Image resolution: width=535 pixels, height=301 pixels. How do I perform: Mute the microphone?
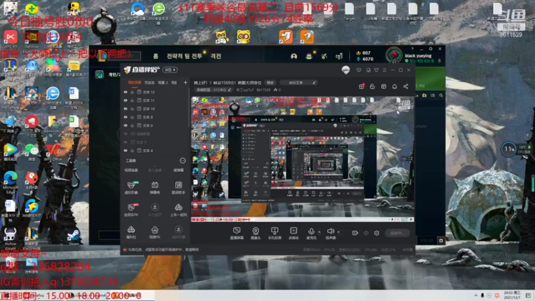[311, 233]
